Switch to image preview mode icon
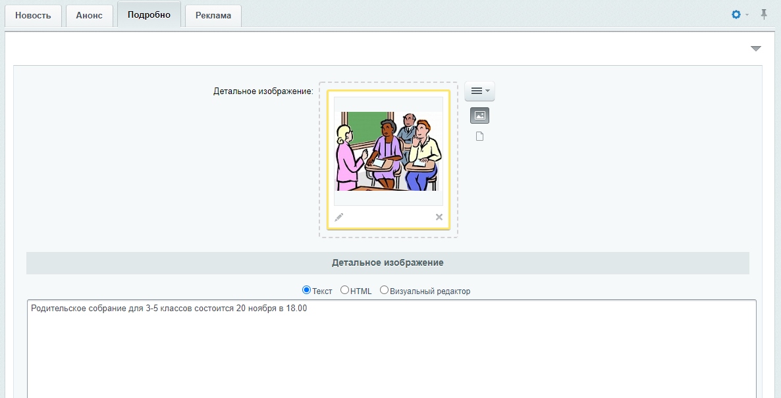 pos(479,115)
